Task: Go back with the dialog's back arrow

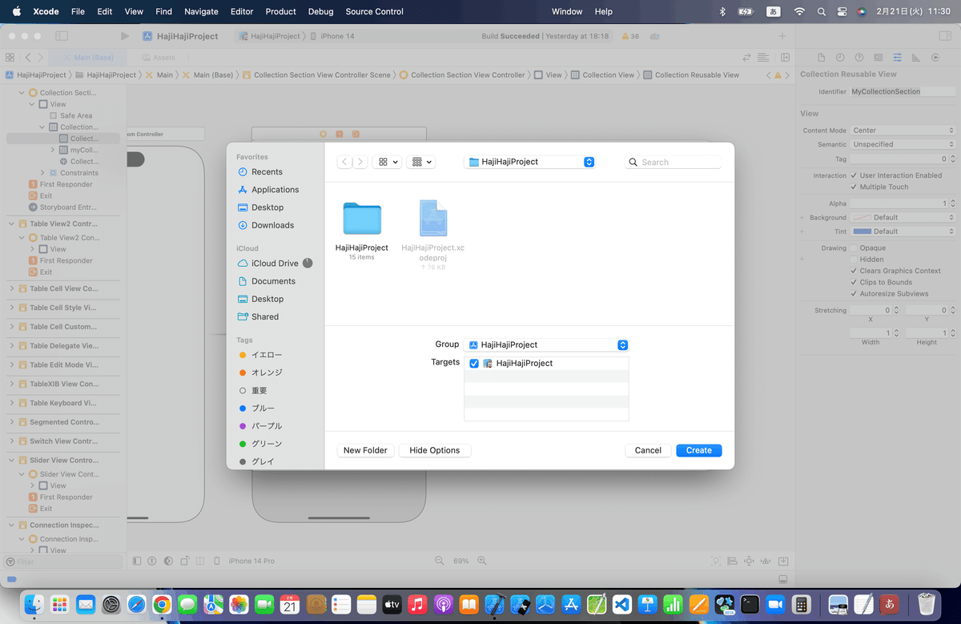Action: [x=344, y=162]
